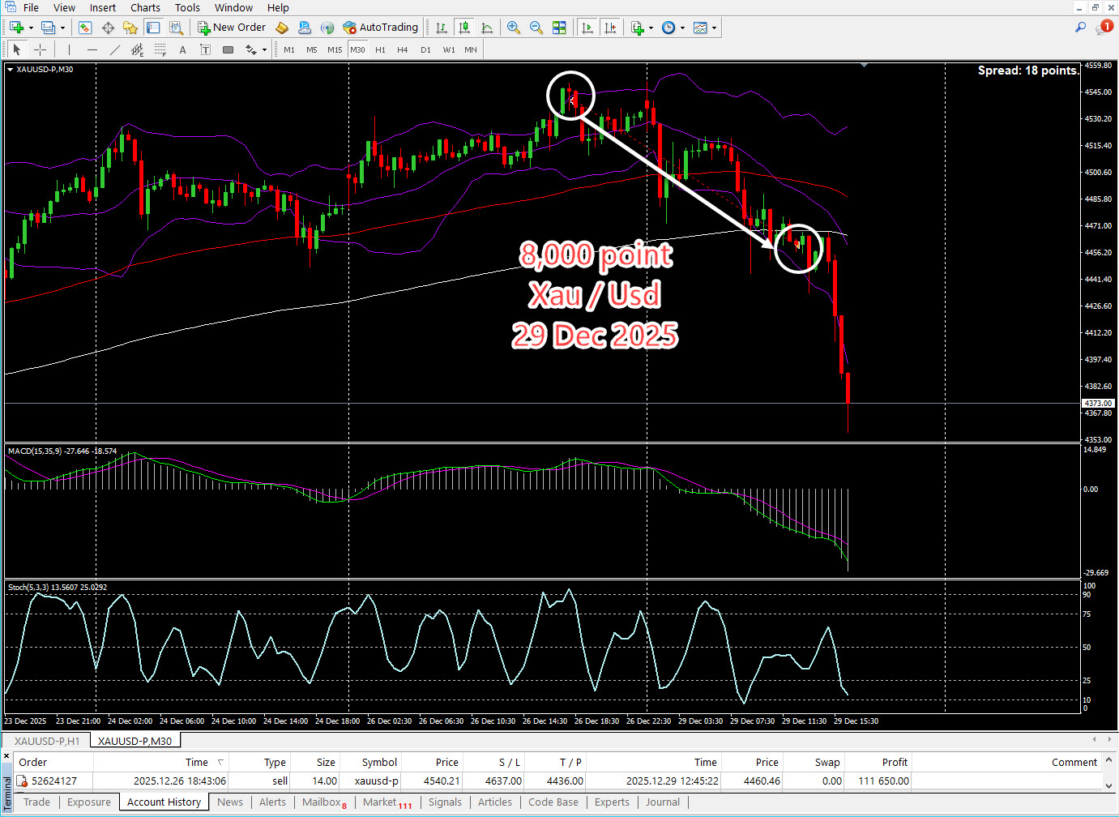Image resolution: width=1119 pixels, height=817 pixels.
Task: Open the Journal tab in Terminal
Action: pyautogui.click(x=662, y=802)
